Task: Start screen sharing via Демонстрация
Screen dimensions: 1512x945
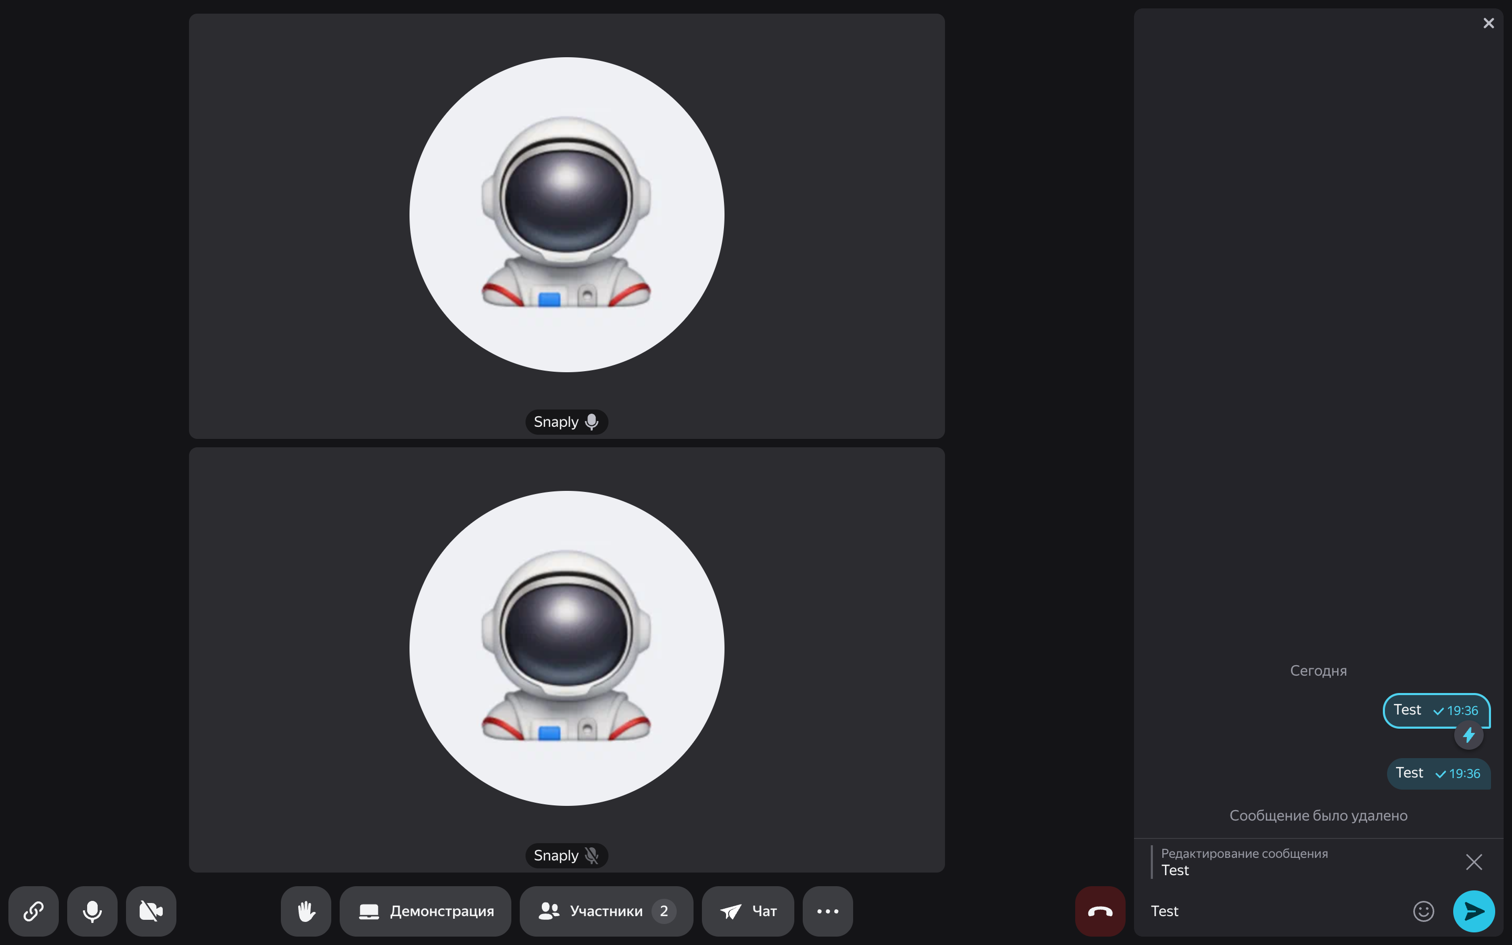Action: pyautogui.click(x=425, y=911)
